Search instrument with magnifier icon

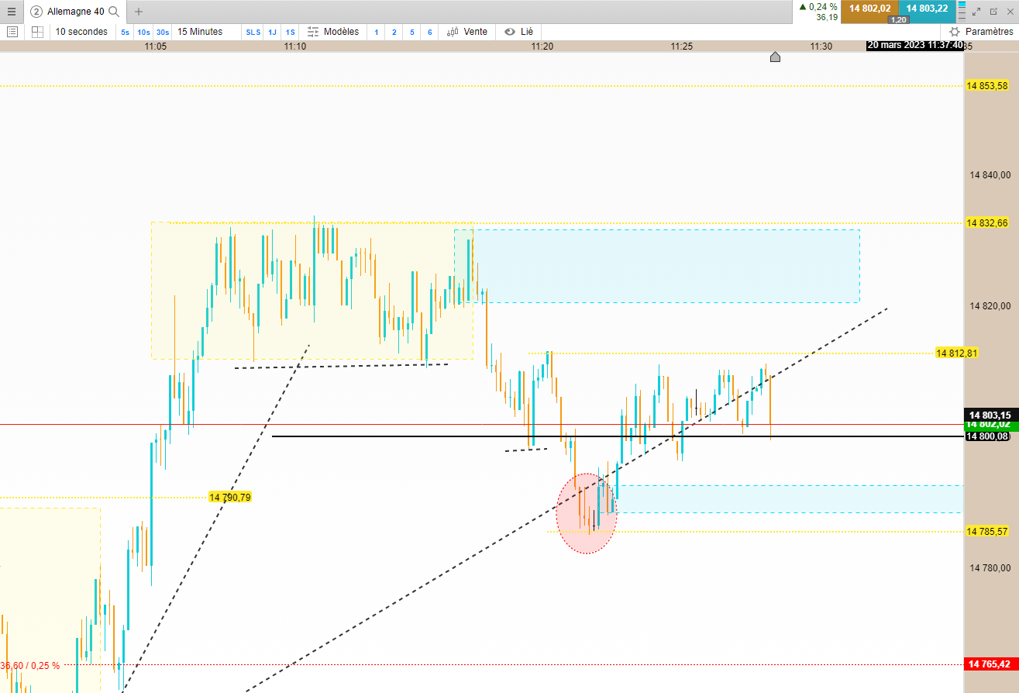pos(114,12)
